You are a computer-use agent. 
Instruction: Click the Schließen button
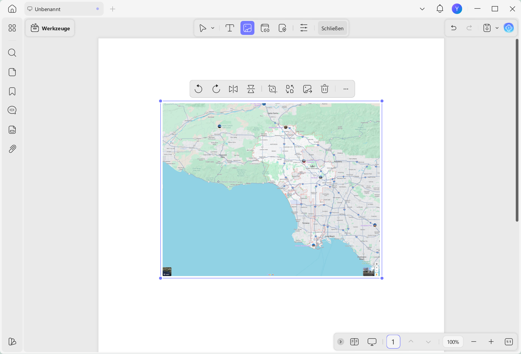click(333, 28)
